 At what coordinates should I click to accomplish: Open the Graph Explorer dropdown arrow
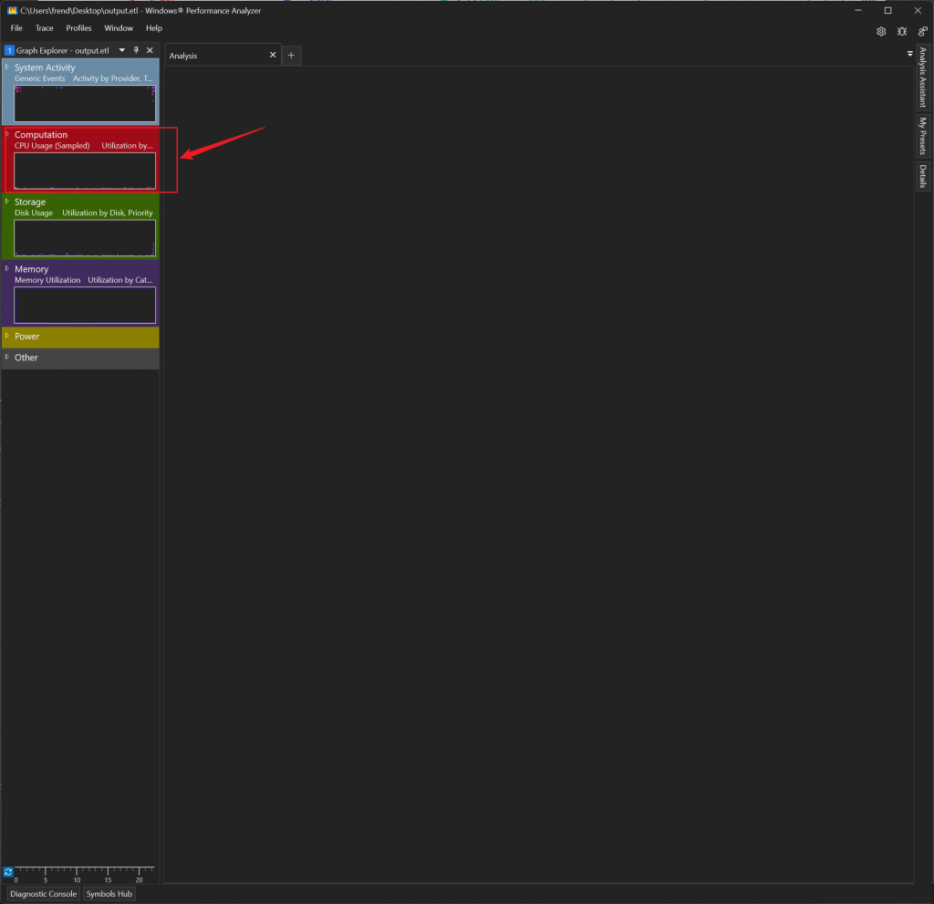tap(122, 50)
